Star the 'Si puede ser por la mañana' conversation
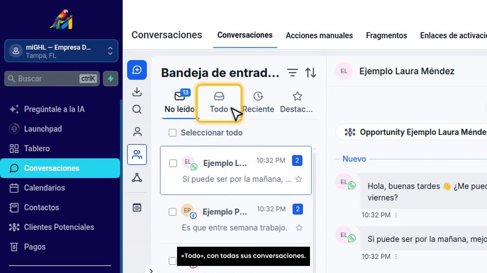The height and width of the screenshot is (273, 487). (298, 179)
